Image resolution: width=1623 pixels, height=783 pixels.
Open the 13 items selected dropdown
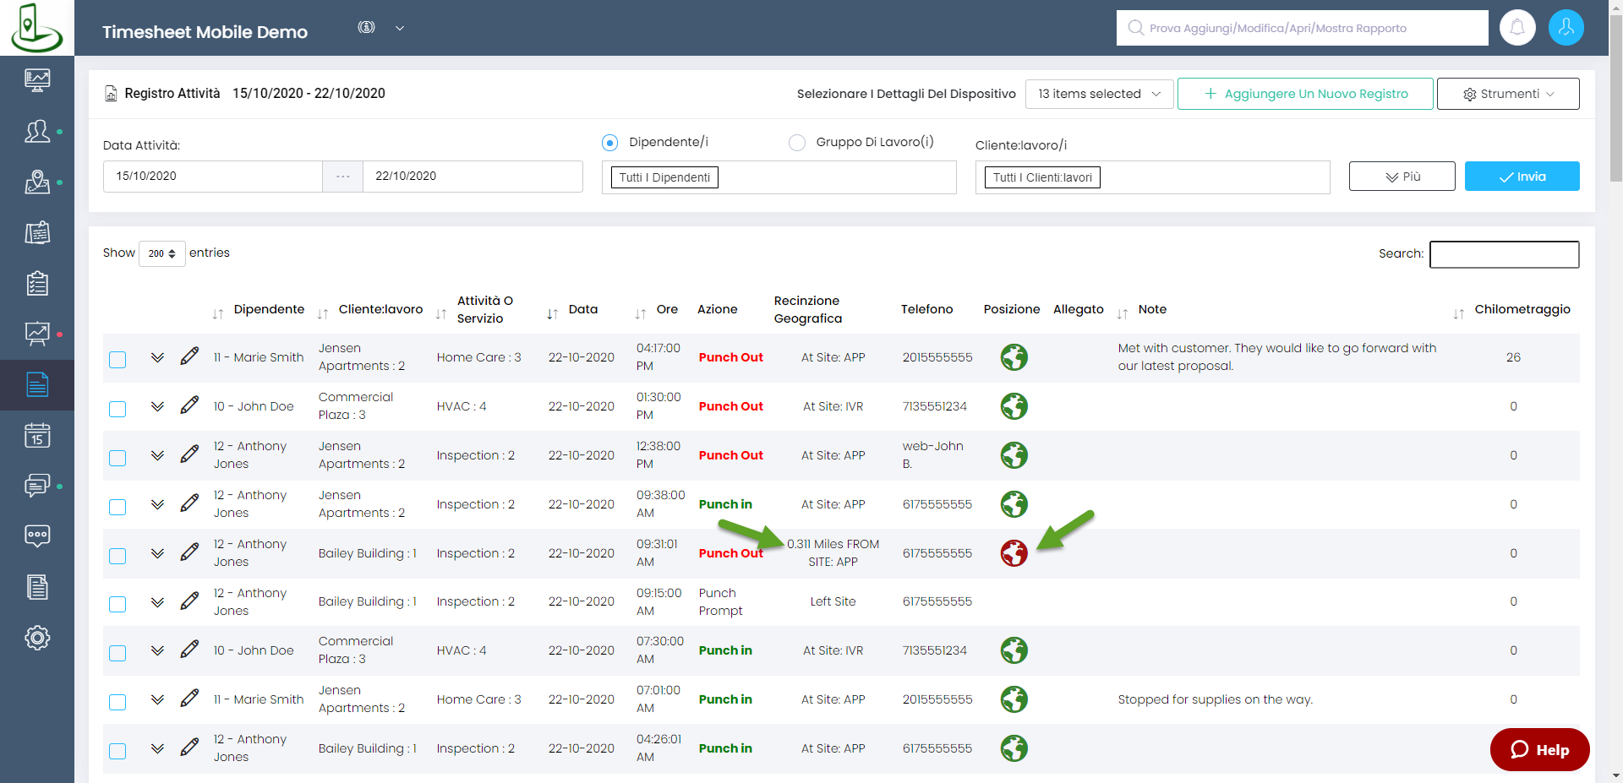point(1099,94)
